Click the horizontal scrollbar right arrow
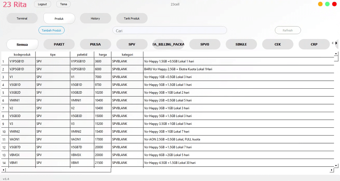Screen dimensions: 340x181 click(332, 170)
